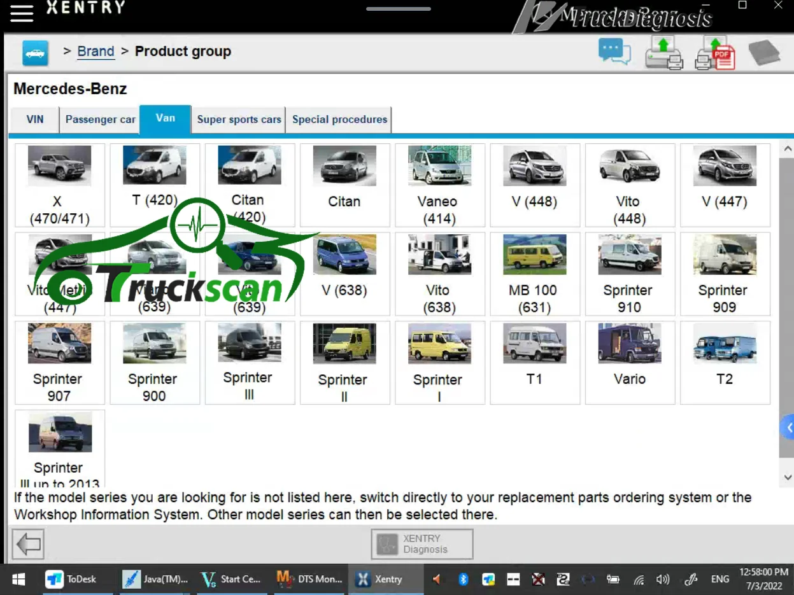
Task: Open the gray book manual icon
Action: point(764,53)
